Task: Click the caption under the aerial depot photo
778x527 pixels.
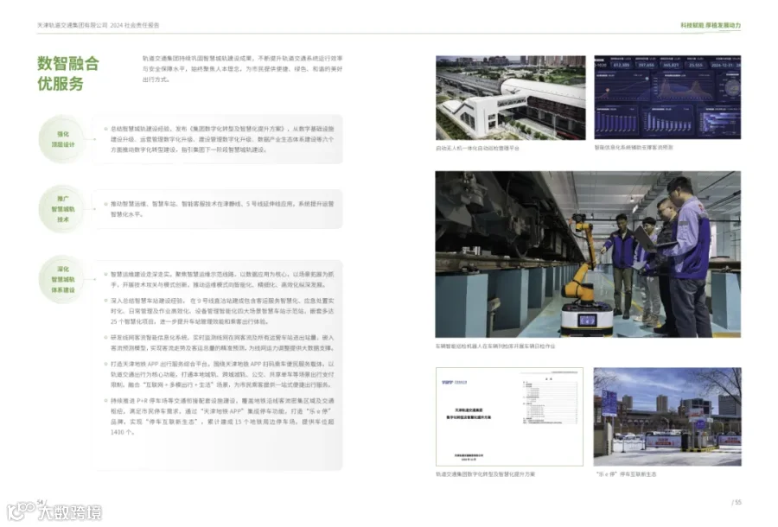Action: (477, 149)
